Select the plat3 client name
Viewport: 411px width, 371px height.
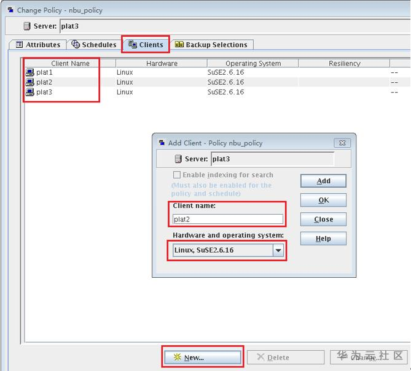[x=44, y=92]
